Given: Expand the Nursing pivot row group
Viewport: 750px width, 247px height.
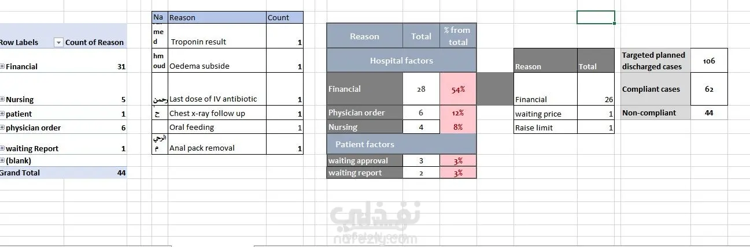Looking at the screenshot, I should point(2,99).
